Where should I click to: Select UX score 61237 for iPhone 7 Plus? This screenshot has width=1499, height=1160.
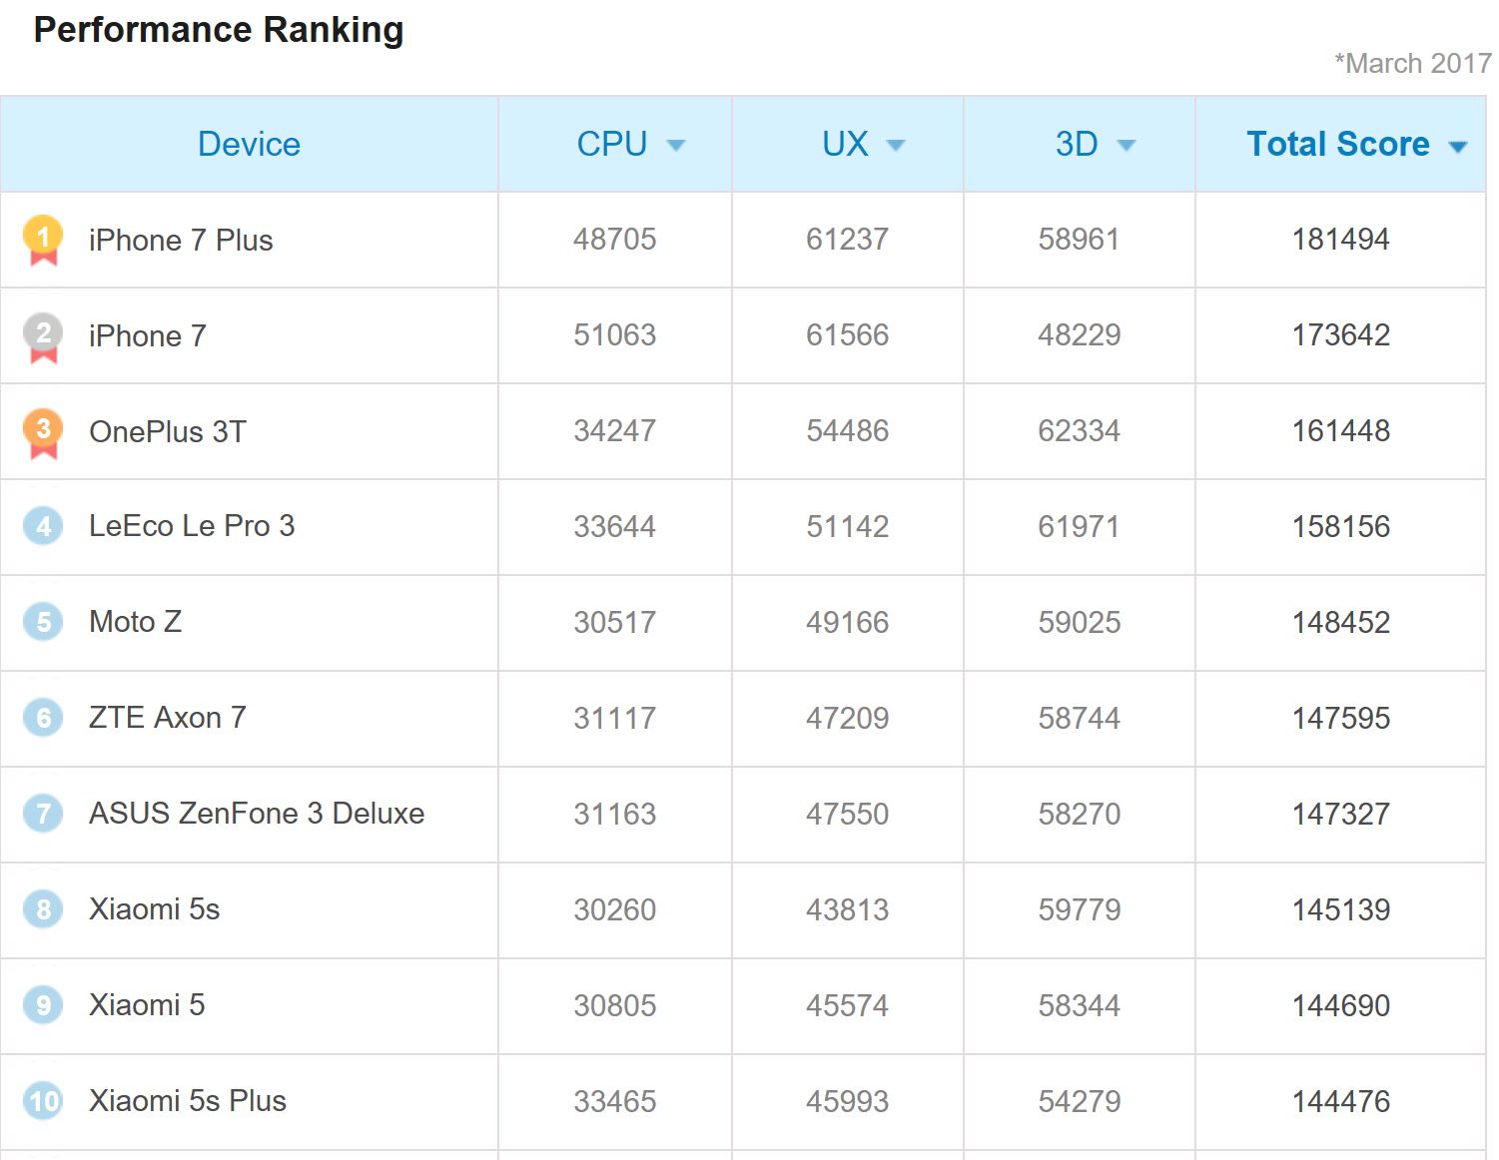848,240
